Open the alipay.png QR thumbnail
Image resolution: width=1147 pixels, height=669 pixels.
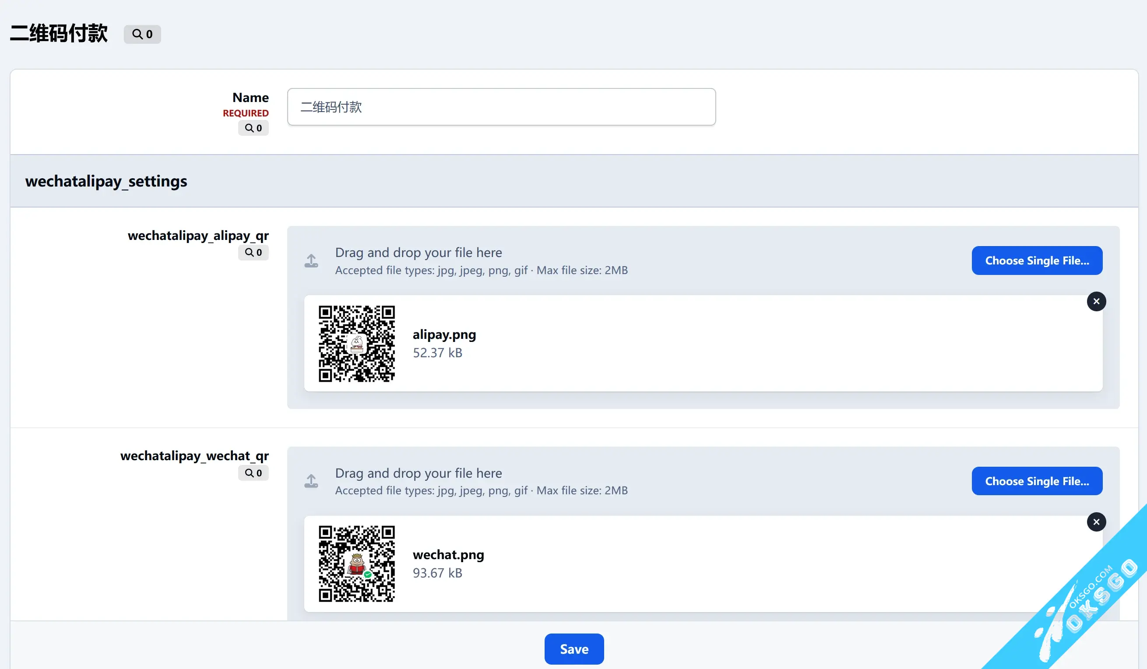[356, 344]
